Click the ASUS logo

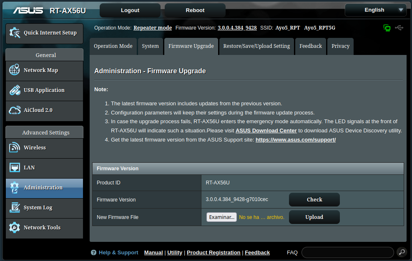[28, 10]
